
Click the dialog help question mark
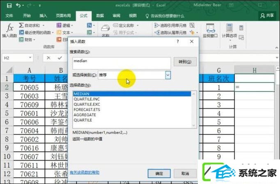tap(178, 41)
